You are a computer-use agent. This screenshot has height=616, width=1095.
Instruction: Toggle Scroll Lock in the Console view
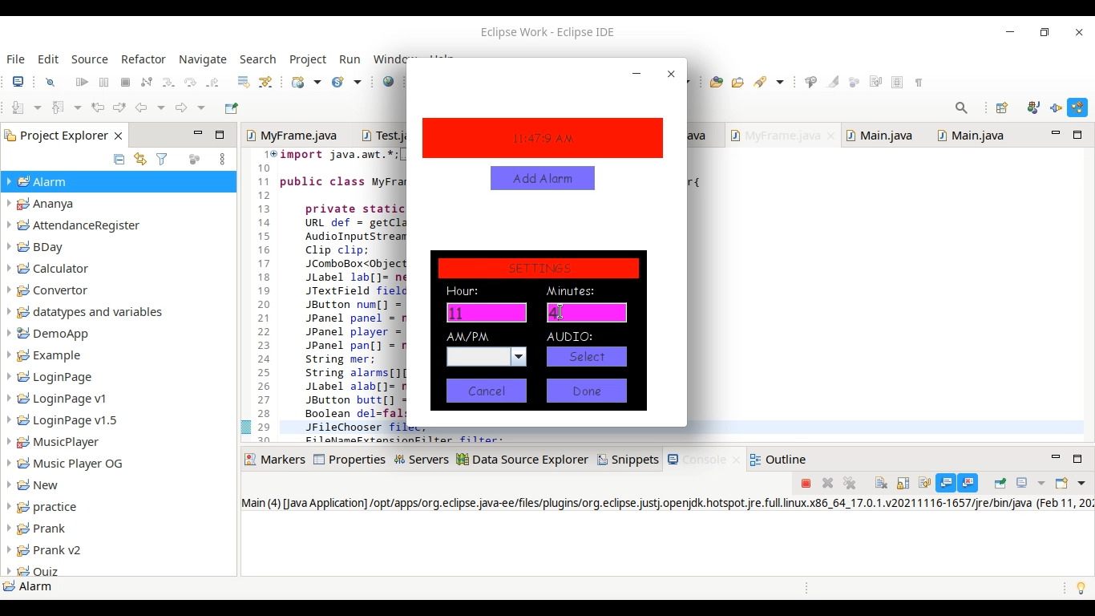[903, 483]
